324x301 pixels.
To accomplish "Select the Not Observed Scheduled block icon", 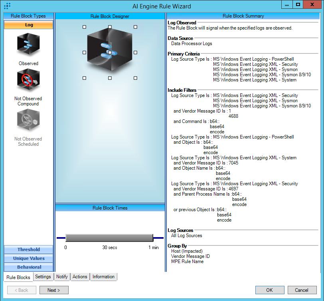I will (x=28, y=121).
